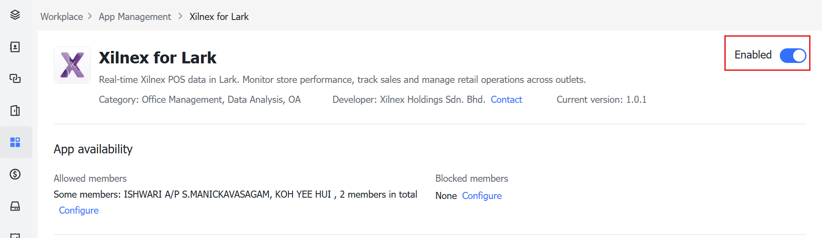Click the developer Contact link

pos(506,100)
